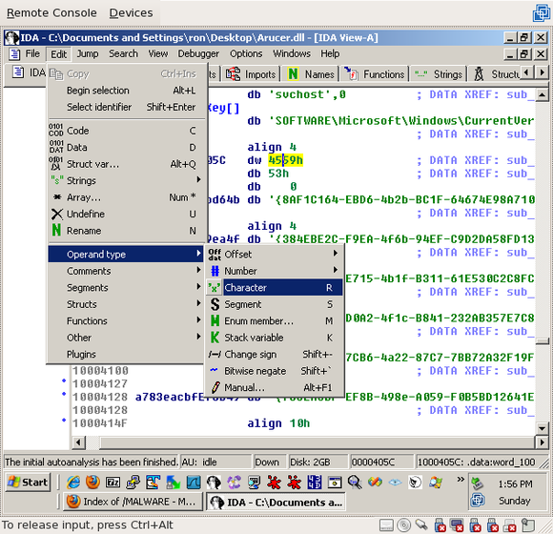Viewport: 553px width, 534px height.
Task: Click the Start button
Action: click(x=29, y=482)
